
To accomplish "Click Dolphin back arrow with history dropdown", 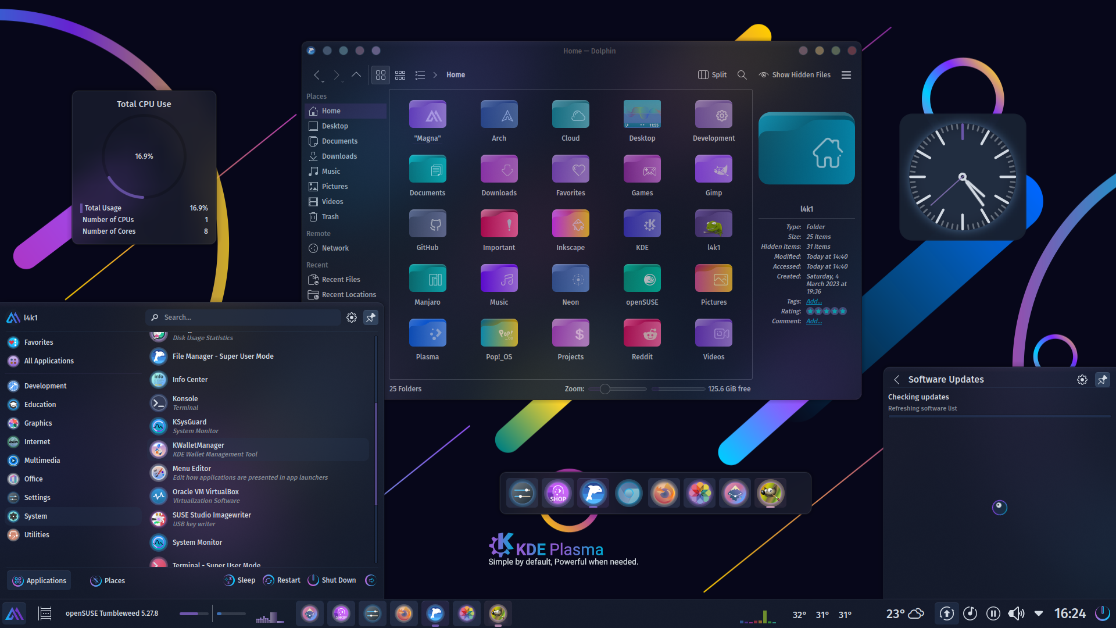I will pos(317,75).
